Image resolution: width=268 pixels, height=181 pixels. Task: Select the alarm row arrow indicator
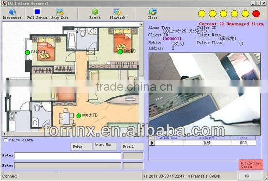pos(152,143)
